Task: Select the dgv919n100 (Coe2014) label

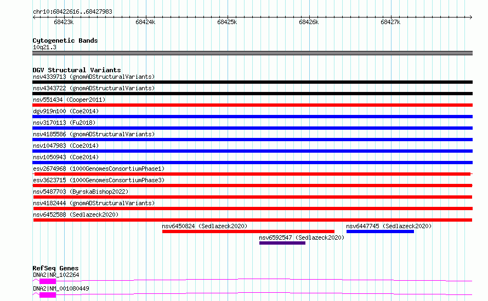Action: 66,111
